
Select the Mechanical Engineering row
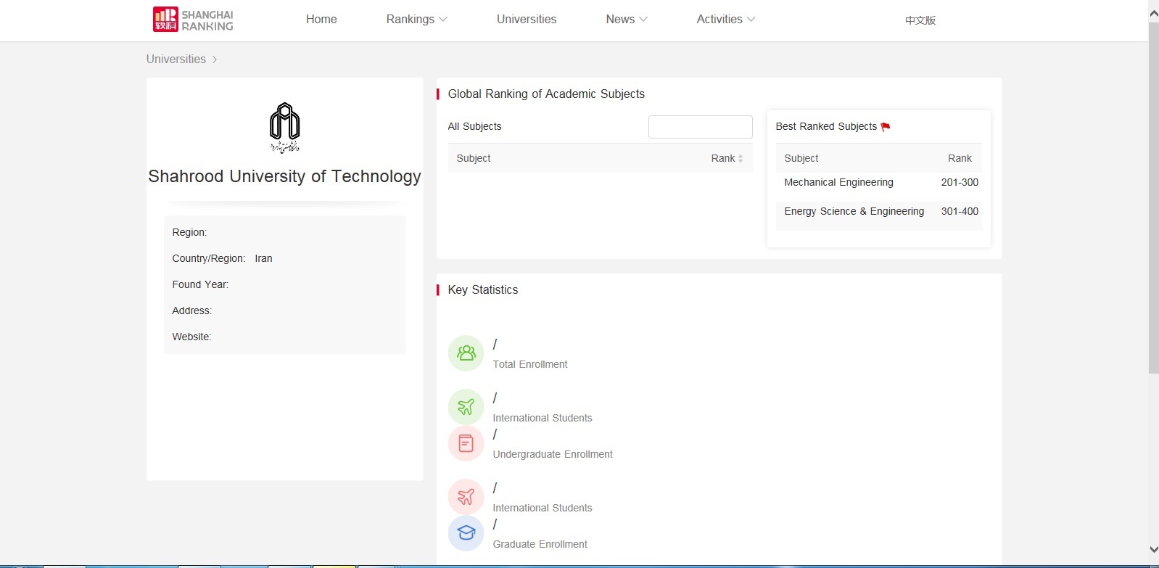click(x=878, y=183)
